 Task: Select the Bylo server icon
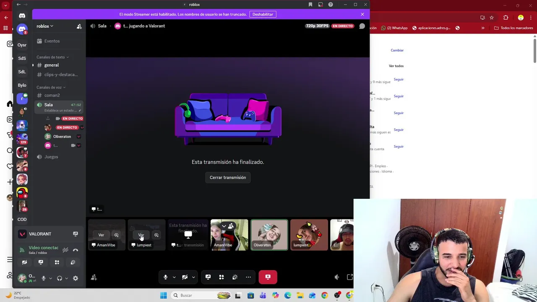tap(22, 85)
